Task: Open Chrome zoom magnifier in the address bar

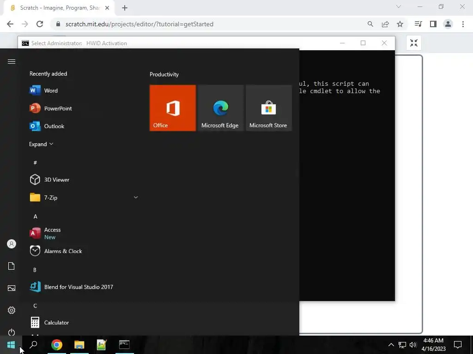Action: click(370, 24)
